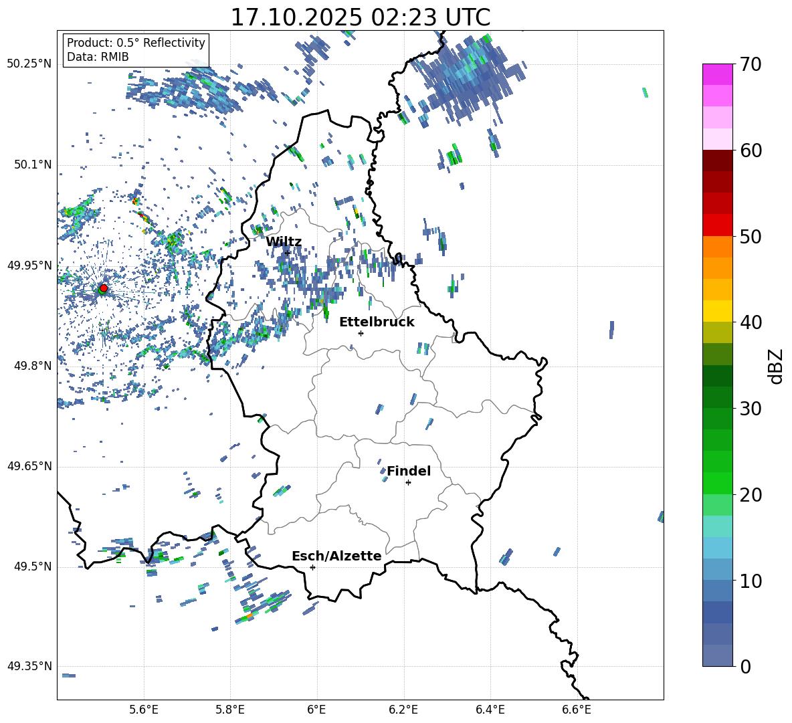
Task: Click the red radar site marker
Action: pyautogui.click(x=104, y=288)
